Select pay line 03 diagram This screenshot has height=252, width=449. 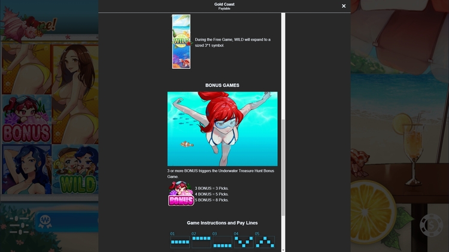222,242
